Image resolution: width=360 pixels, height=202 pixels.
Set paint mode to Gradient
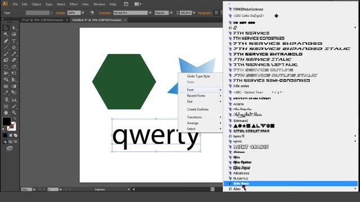(x=10, y=136)
